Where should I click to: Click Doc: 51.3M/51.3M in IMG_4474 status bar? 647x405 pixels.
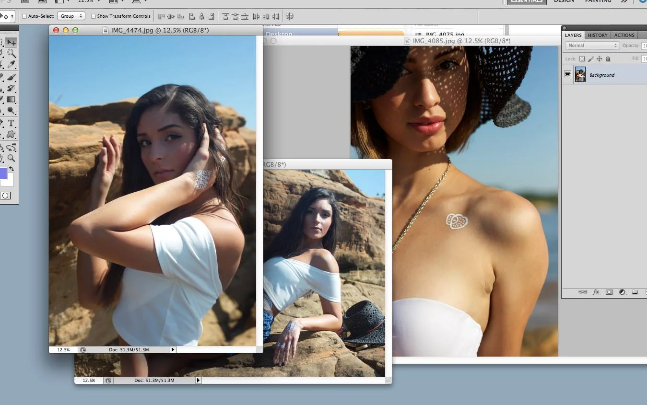tap(129, 350)
